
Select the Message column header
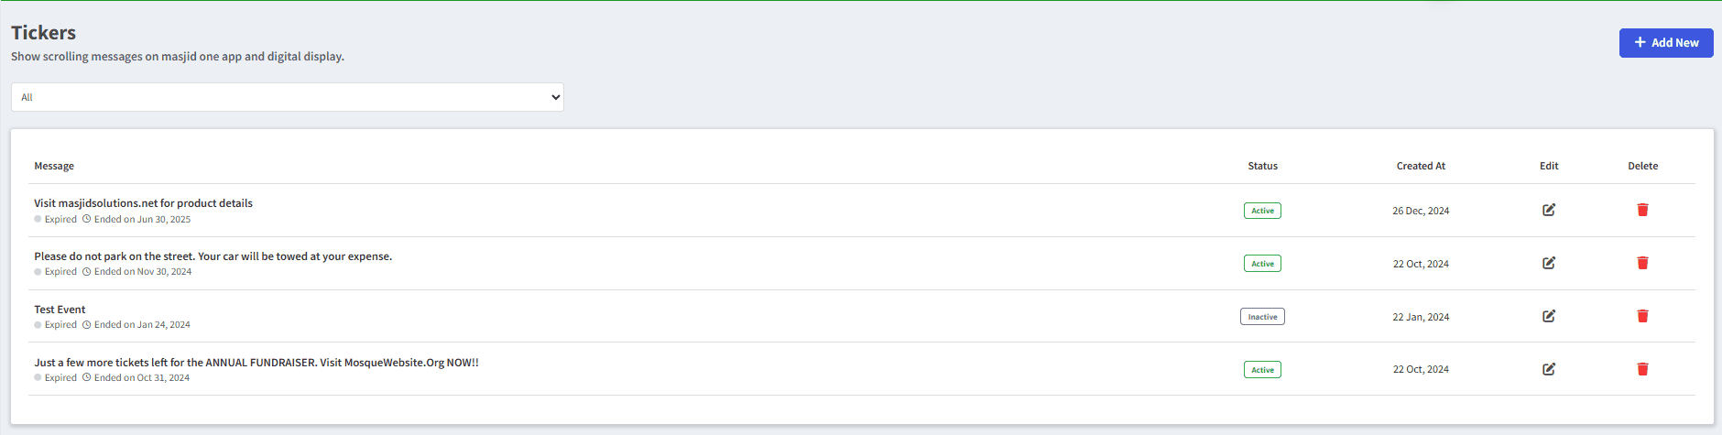(54, 166)
